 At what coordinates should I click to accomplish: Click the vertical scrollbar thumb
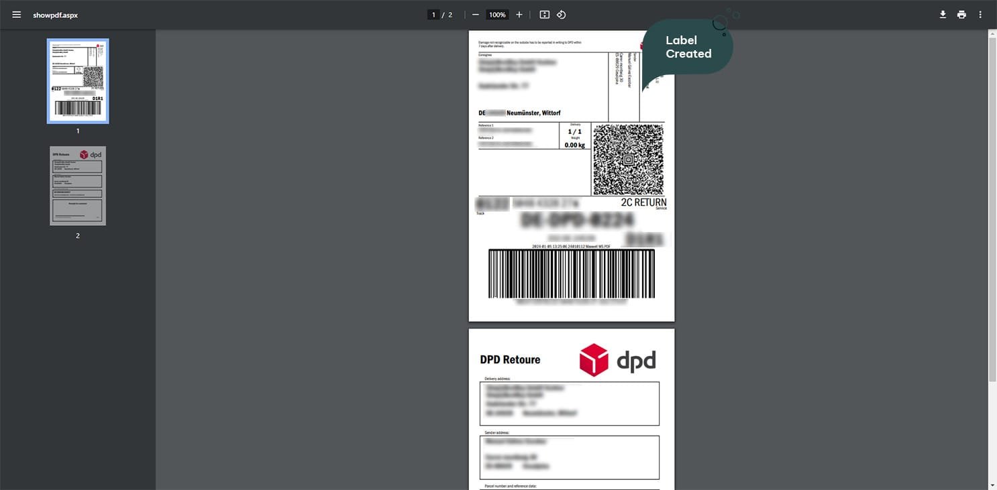[992, 208]
